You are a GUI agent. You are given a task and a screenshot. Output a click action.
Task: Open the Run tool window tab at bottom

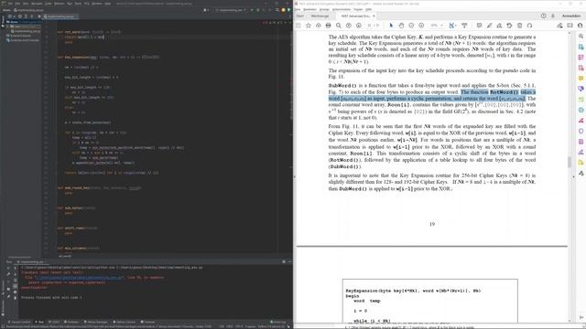[x=39, y=322]
